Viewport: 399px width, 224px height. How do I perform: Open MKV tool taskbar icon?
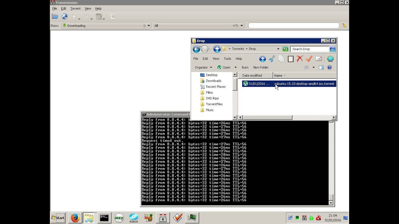coord(119,218)
